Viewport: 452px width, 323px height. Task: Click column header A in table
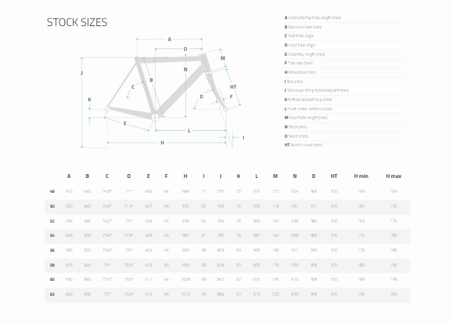pos(69,176)
